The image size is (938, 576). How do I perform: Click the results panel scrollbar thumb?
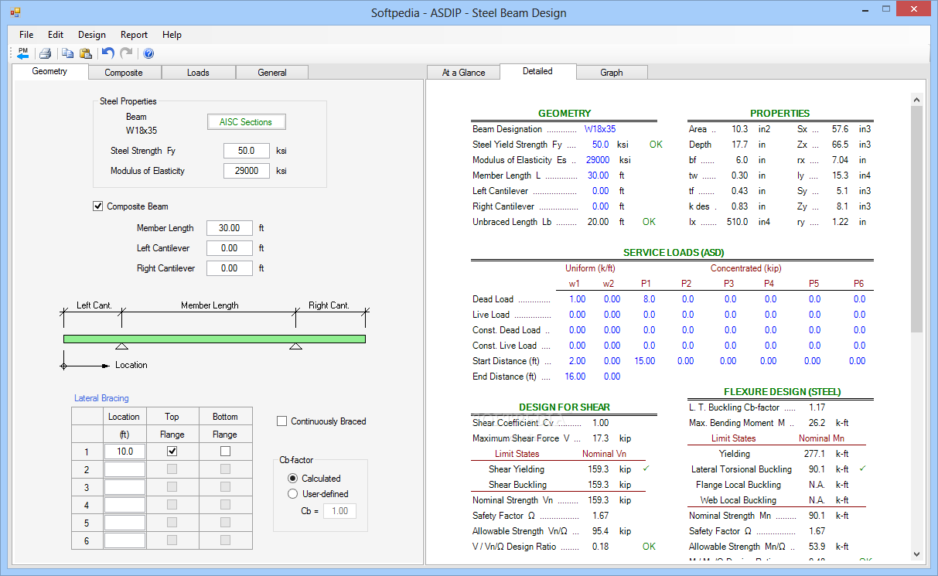pos(916,219)
